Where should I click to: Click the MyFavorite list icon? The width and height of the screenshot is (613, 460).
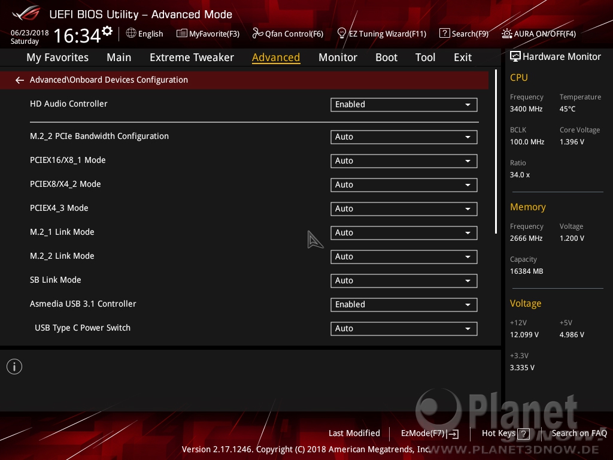tap(182, 34)
